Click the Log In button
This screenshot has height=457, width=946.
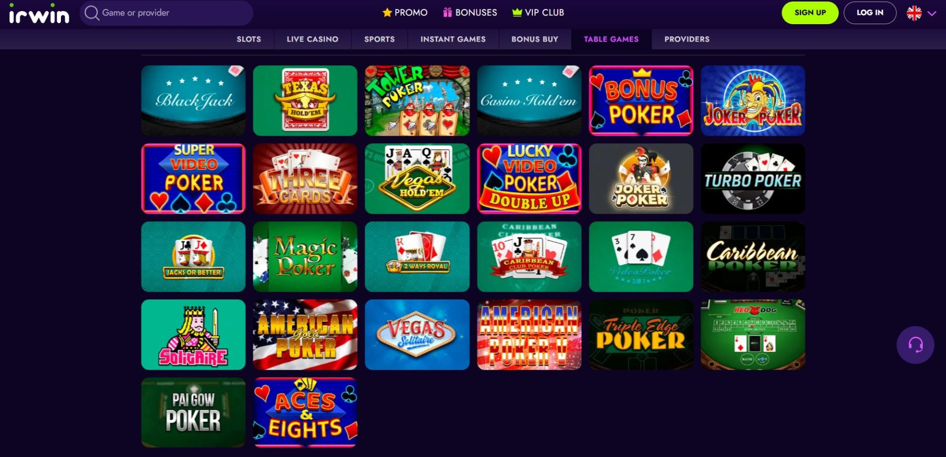(x=870, y=13)
